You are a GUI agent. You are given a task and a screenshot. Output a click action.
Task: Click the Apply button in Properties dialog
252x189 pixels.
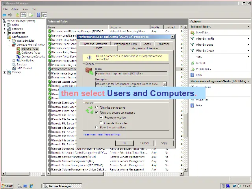(164, 143)
